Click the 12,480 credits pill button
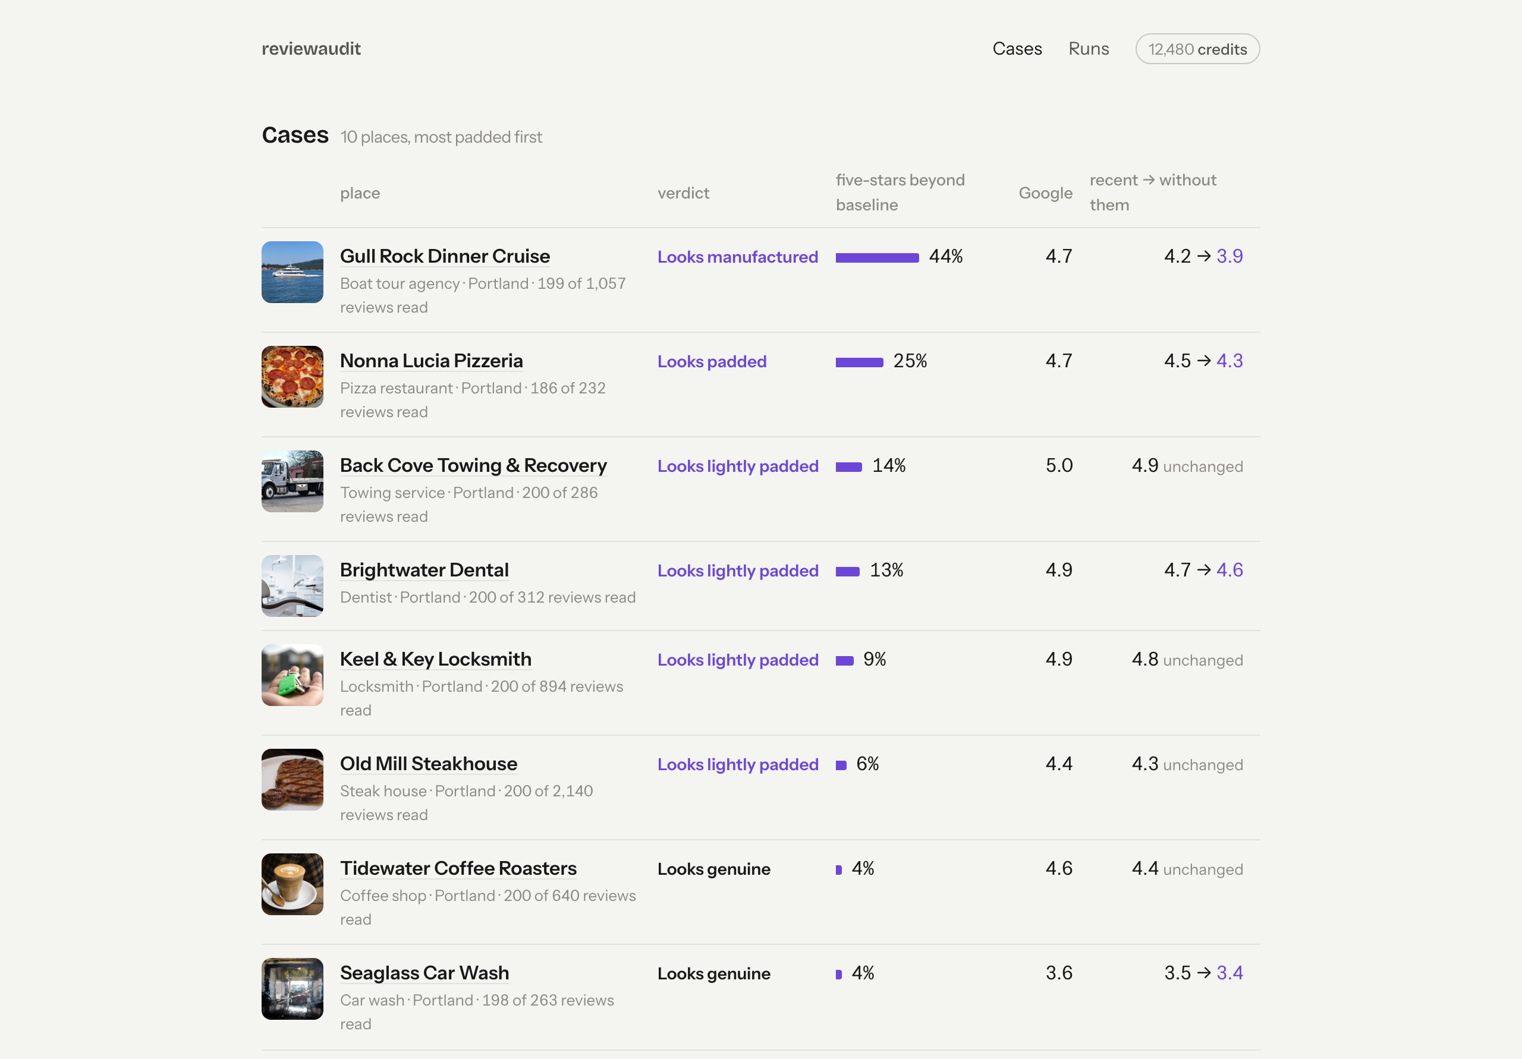Viewport: 1522px width, 1059px height. click(x=1197, y=49)
